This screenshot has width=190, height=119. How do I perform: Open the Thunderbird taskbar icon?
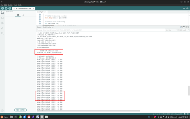point(25,117)
